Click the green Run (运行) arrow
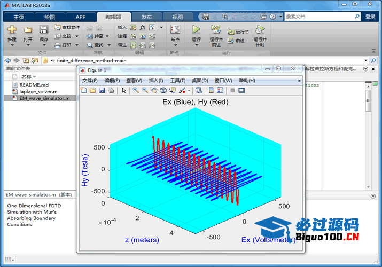Viewport: 382px width, 267px height. tap(196, 29)
